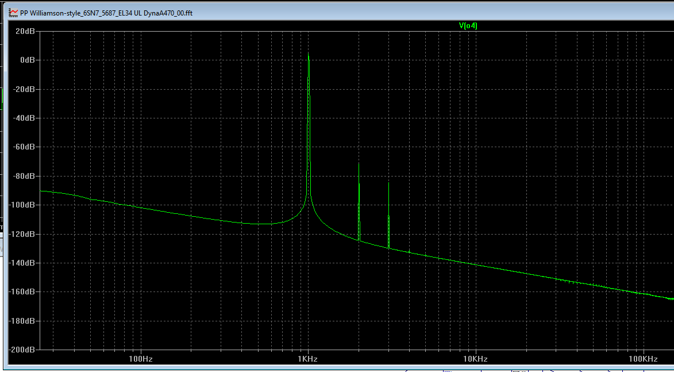
Task: Click the 1KHz label on frequency axis
Action: coord(308,359)
